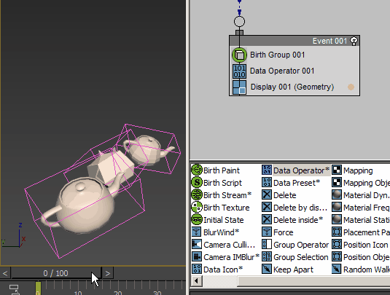
Task: Select the Initial State operator icon
Action: click(197, 220)
